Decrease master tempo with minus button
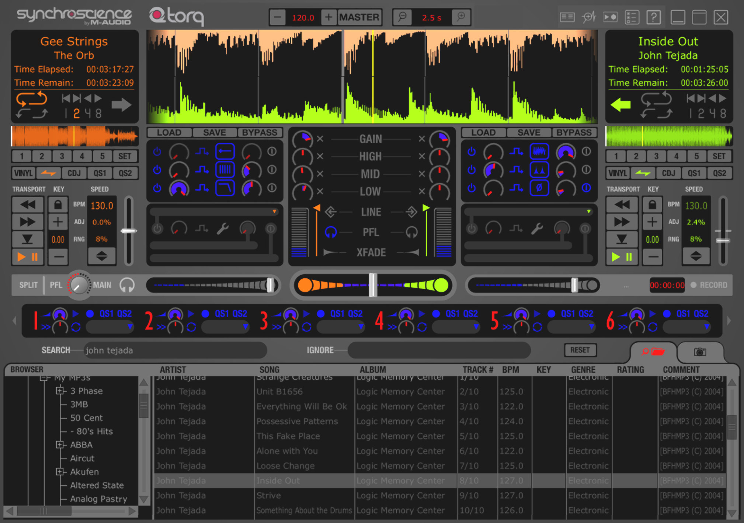The image size is (744, 523). 277,17
